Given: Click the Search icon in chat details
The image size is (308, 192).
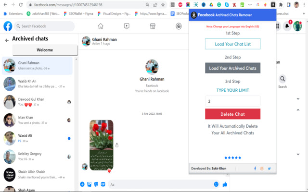Looking at the screenshot, I should 282,79.
